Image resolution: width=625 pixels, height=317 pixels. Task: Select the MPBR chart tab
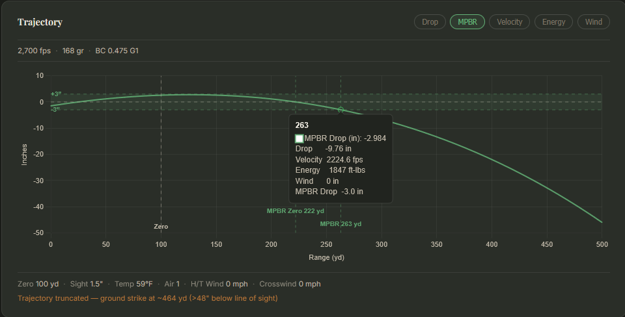[467, 22]
